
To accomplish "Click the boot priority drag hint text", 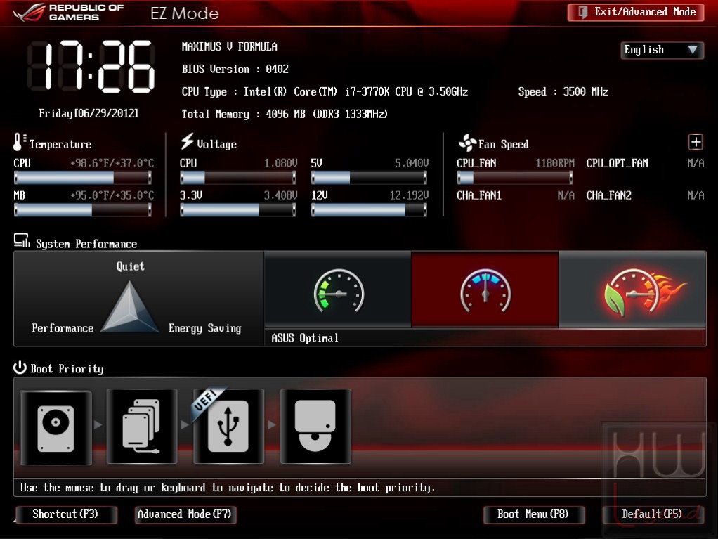I will point(228,488).
